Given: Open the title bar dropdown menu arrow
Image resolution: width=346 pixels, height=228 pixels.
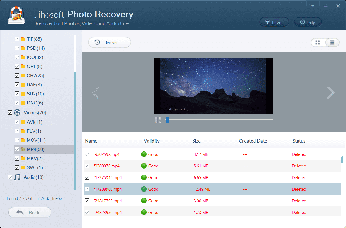Looking at the screenshot, I should coord(313,6).
